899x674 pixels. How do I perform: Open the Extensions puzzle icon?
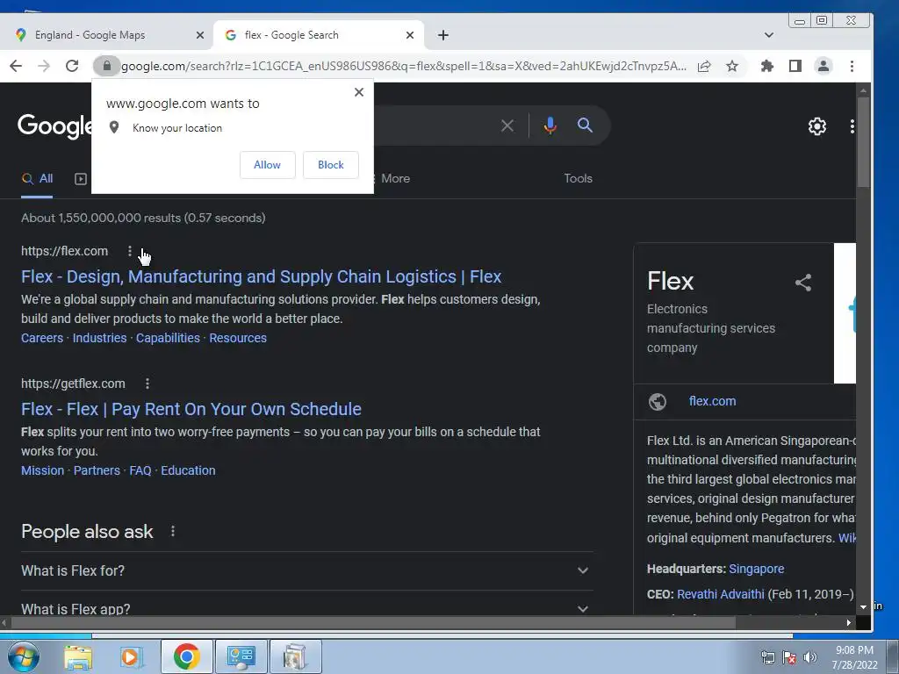(767, 66)
